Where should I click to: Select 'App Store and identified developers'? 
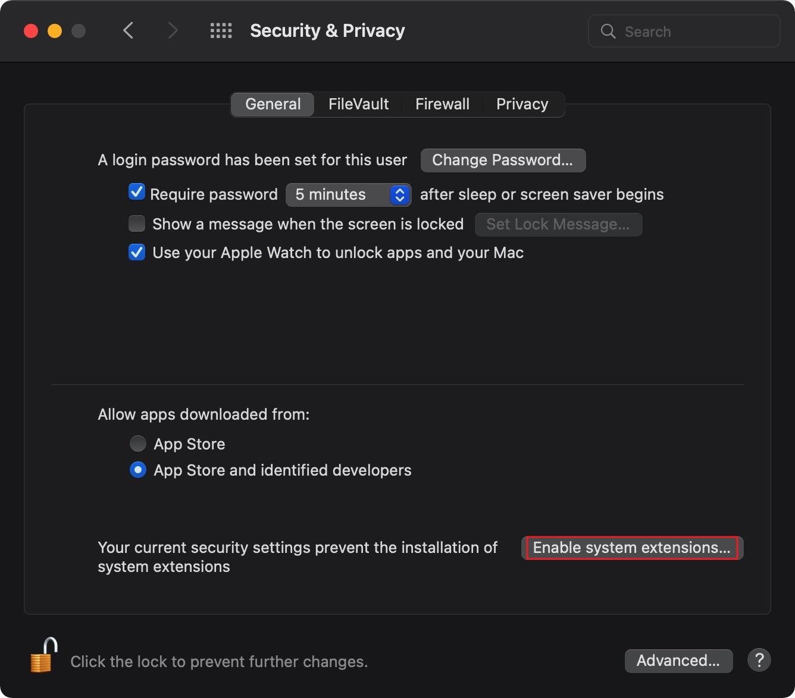(x=137, y=470)
